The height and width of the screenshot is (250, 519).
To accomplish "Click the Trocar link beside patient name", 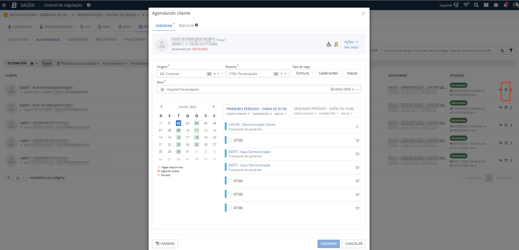I will (x=220, y=40).
